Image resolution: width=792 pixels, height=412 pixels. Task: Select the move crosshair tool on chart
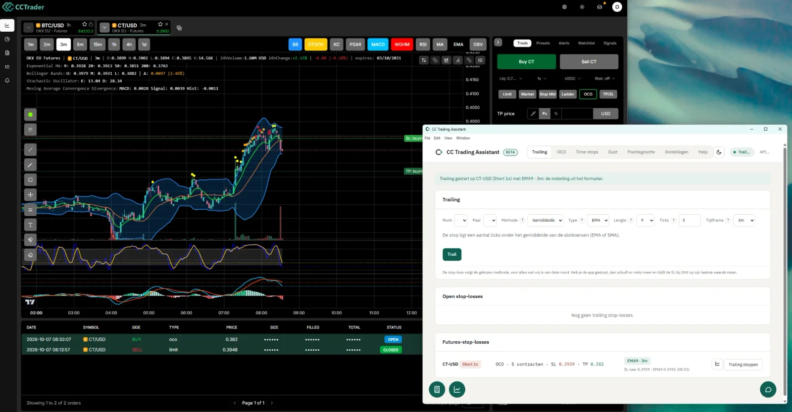click(30, 194)
